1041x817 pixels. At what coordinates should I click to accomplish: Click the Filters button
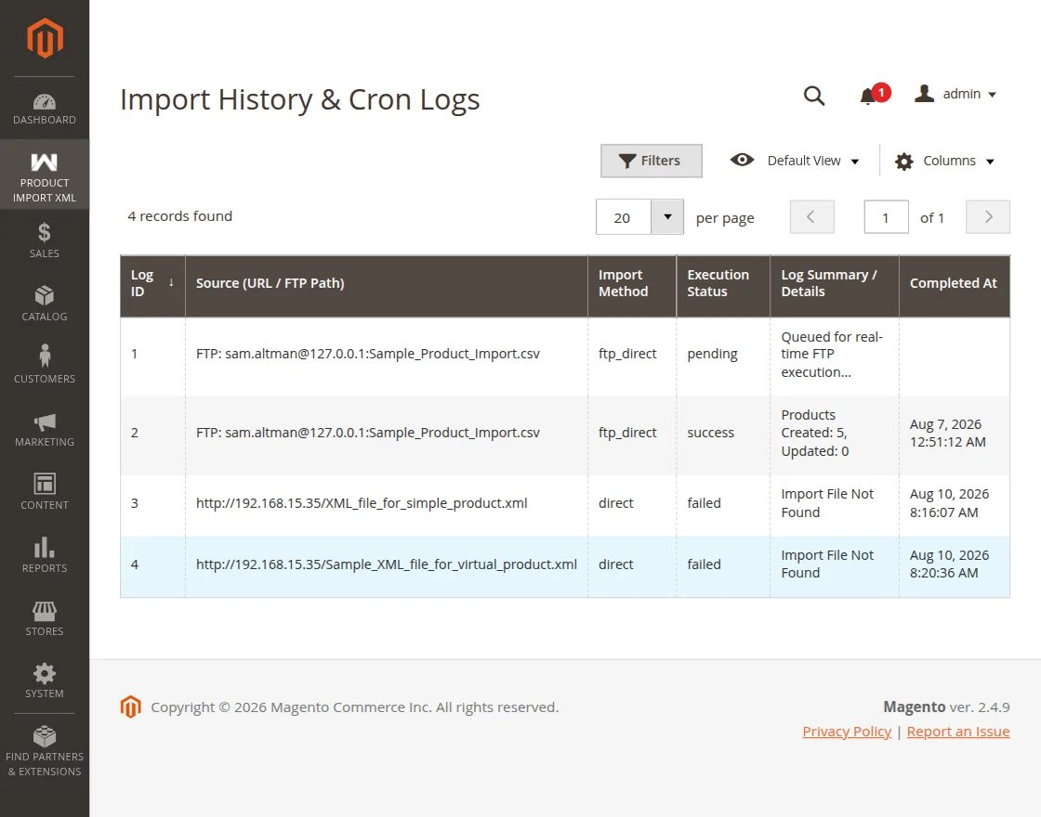tap(652, 161)
